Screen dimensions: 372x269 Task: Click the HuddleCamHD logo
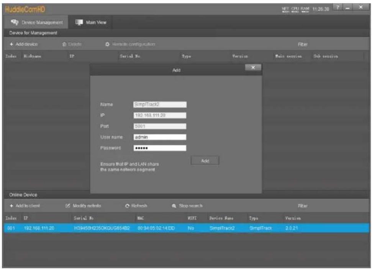point(25,9)
